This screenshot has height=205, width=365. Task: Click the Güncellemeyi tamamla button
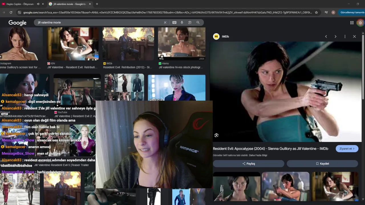352,13
